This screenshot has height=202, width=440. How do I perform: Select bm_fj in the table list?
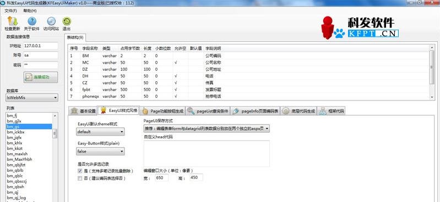(x=29, y=116)
